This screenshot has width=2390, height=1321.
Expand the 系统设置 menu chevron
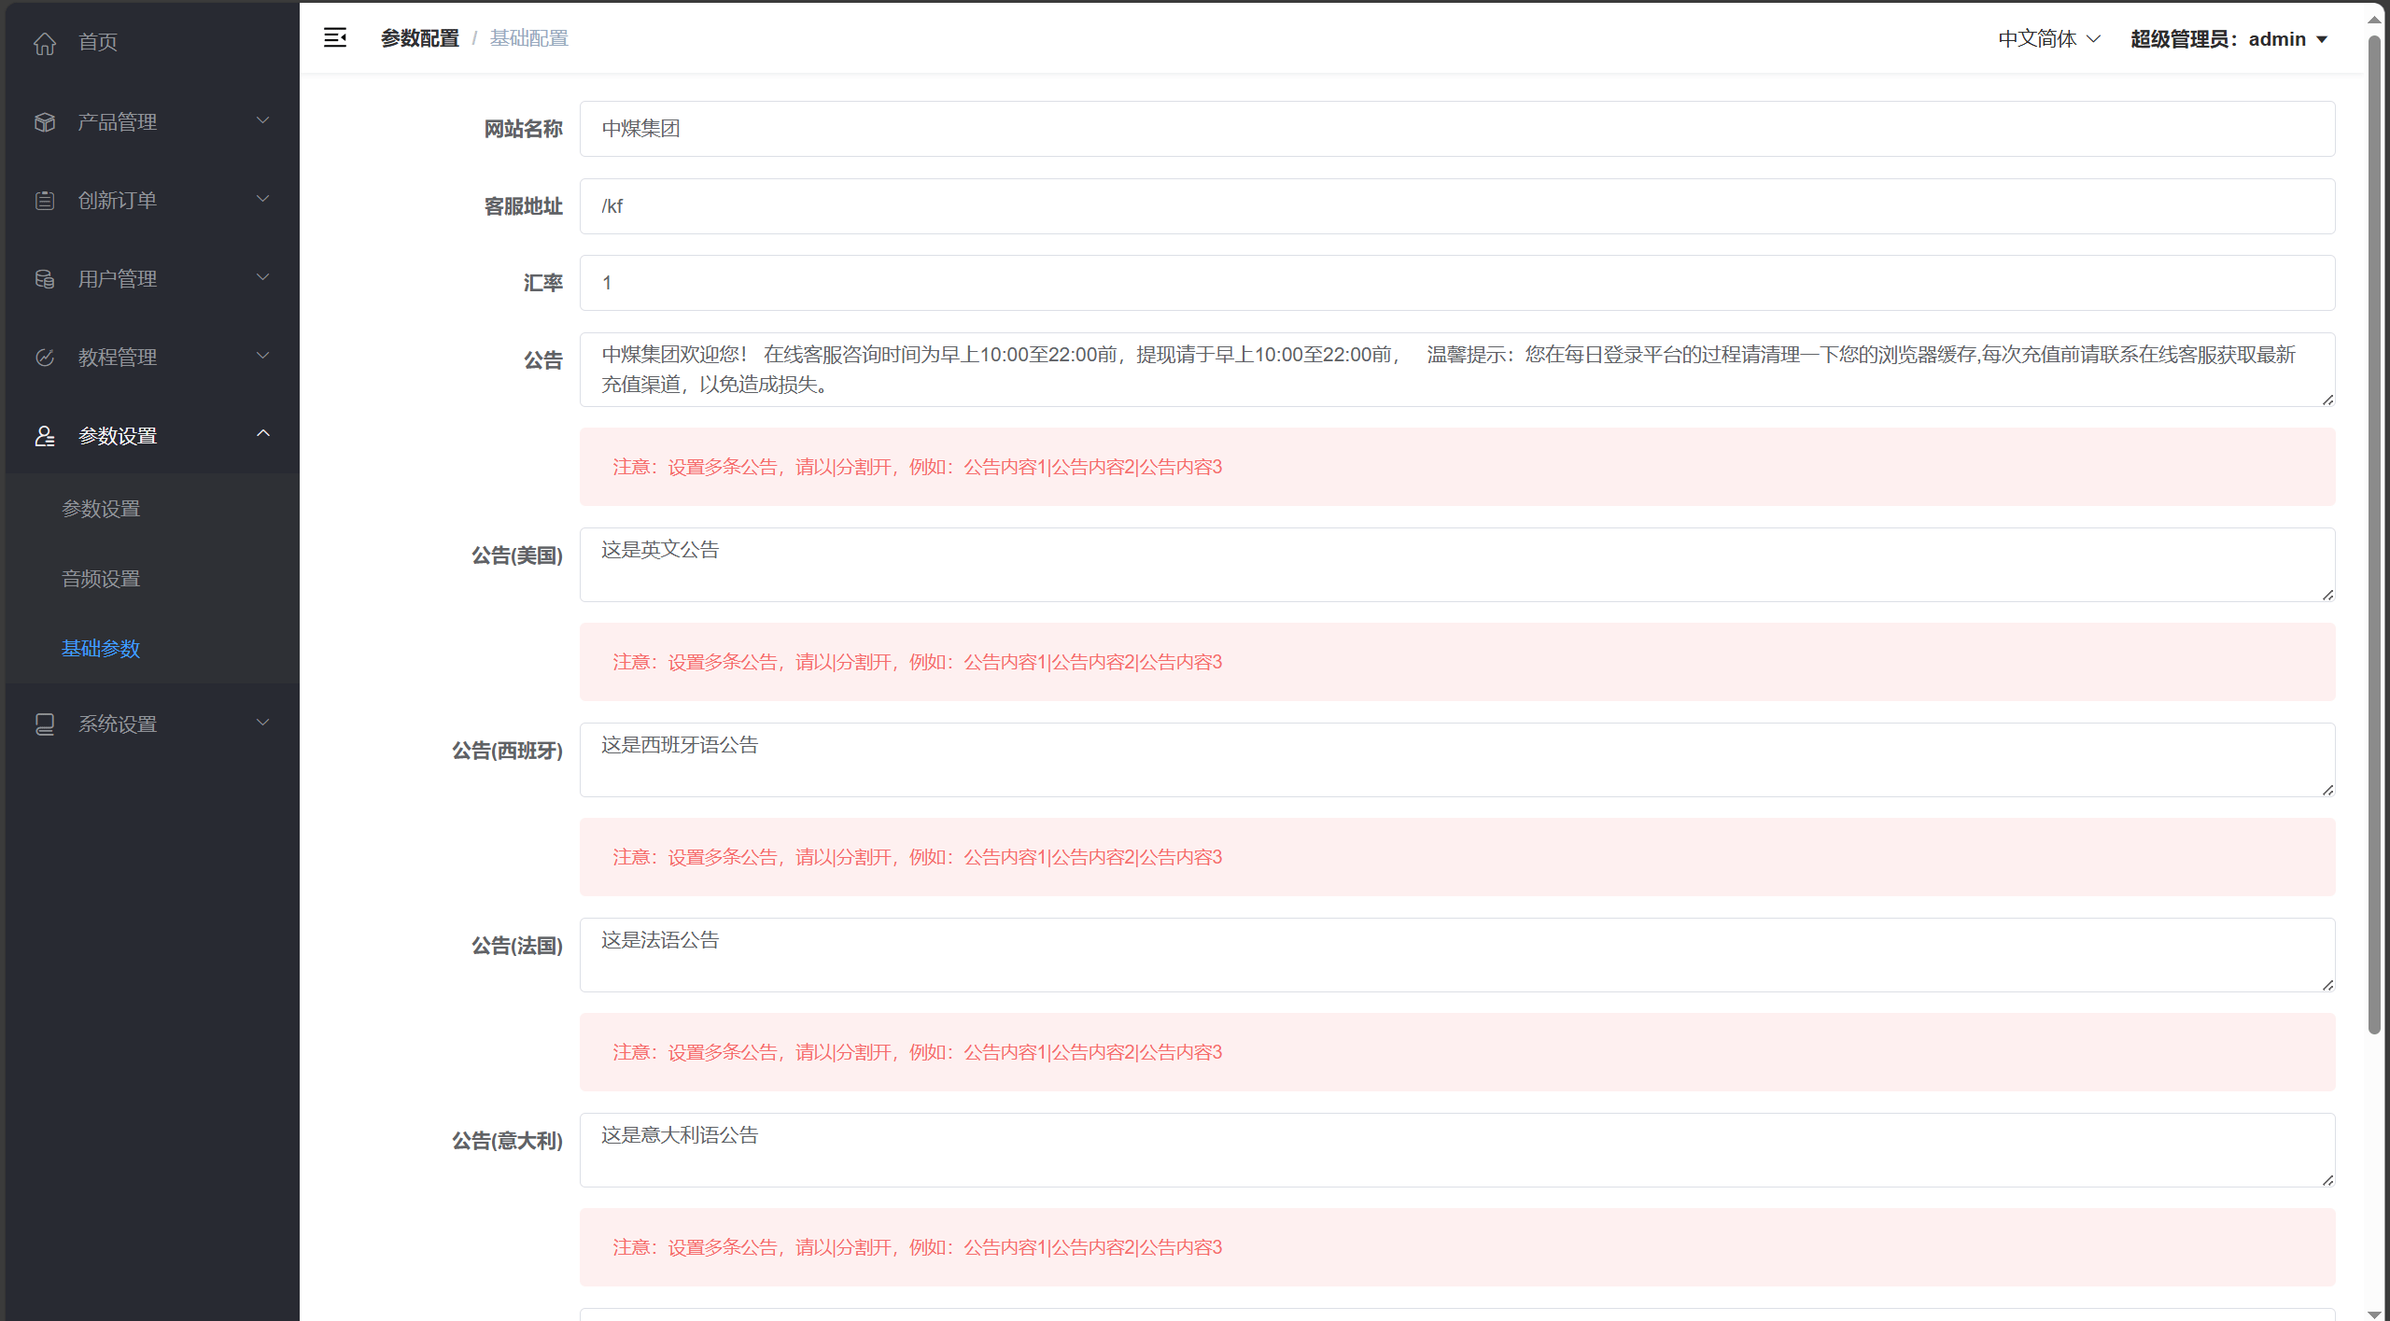coord(263,723)
